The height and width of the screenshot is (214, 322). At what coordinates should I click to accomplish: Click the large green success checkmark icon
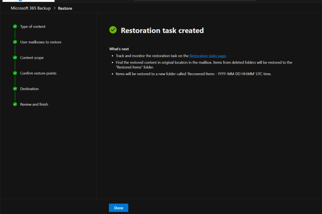tap(113, 30)
